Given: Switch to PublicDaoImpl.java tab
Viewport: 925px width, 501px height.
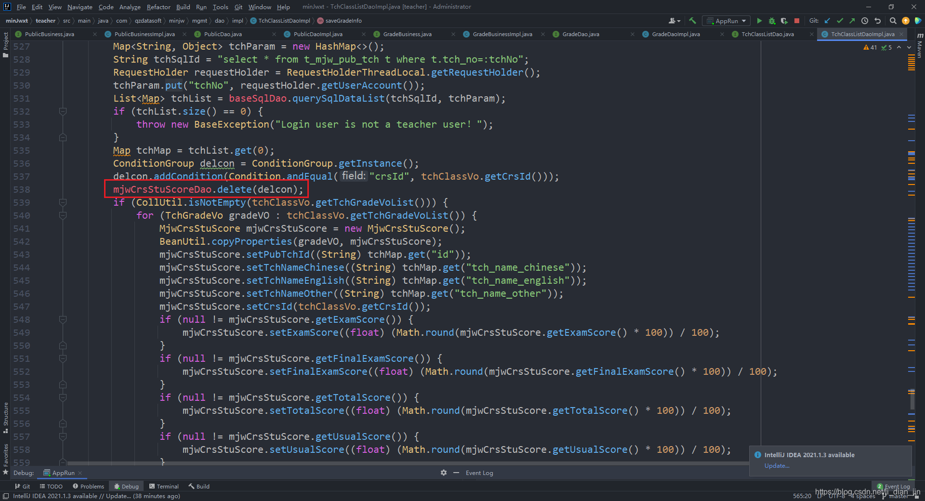Looking at the screenshot, I should click(x=318, y=34).
